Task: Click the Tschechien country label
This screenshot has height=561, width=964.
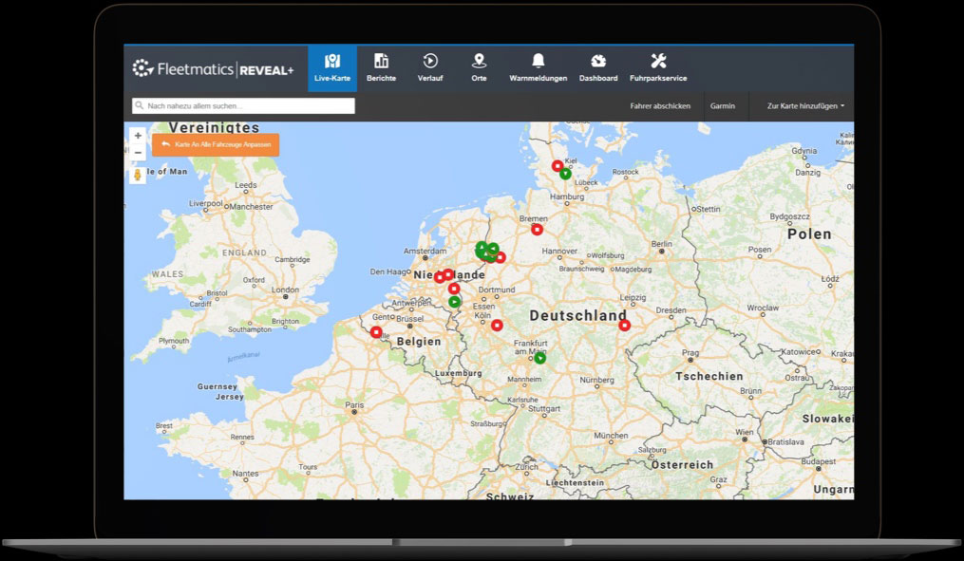Action: [709, 376]
